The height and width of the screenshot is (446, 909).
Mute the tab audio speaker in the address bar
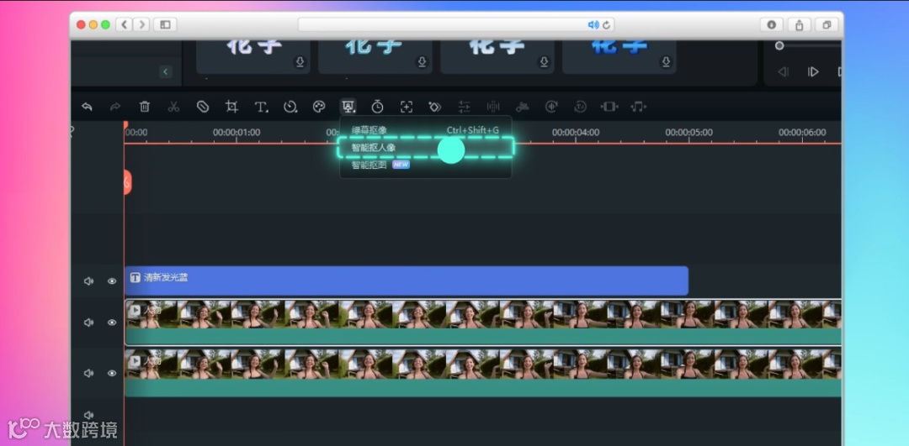click(593, 25)
